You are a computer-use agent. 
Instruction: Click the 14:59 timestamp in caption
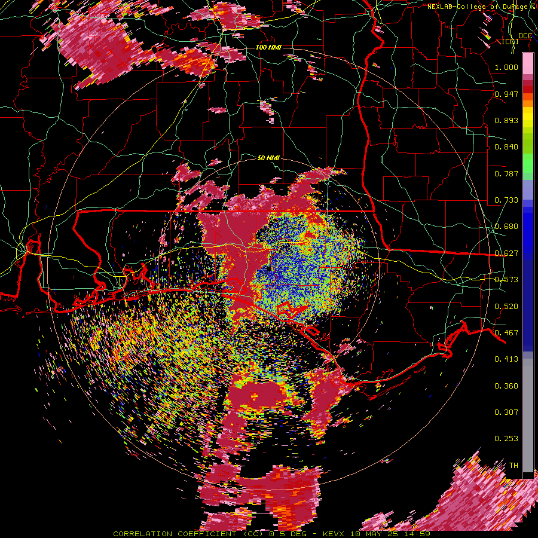(418, 534)
